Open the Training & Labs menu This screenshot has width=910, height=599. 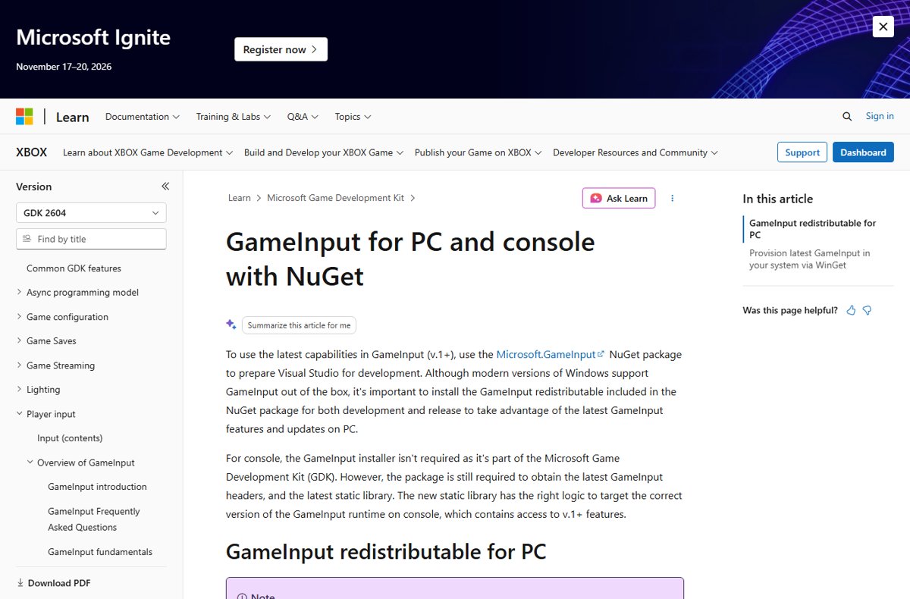(234, 117)
